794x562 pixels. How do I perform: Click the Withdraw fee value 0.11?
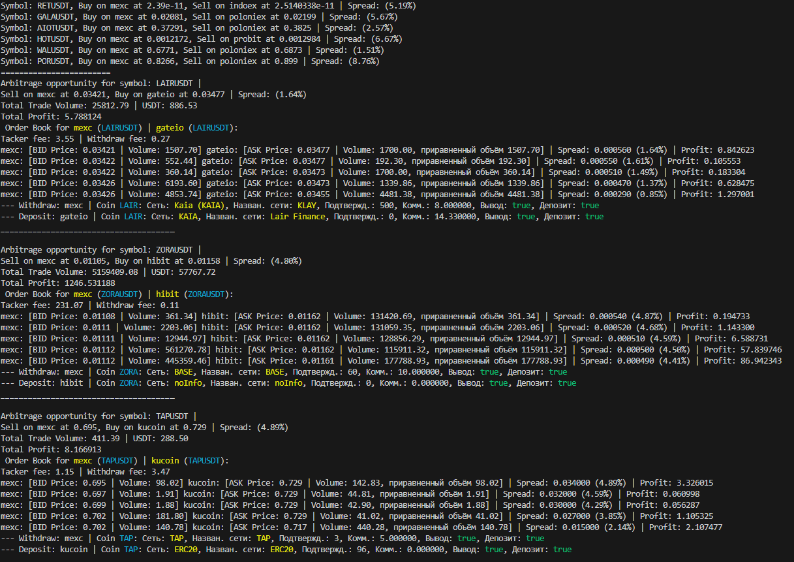[x=170, y=305]
